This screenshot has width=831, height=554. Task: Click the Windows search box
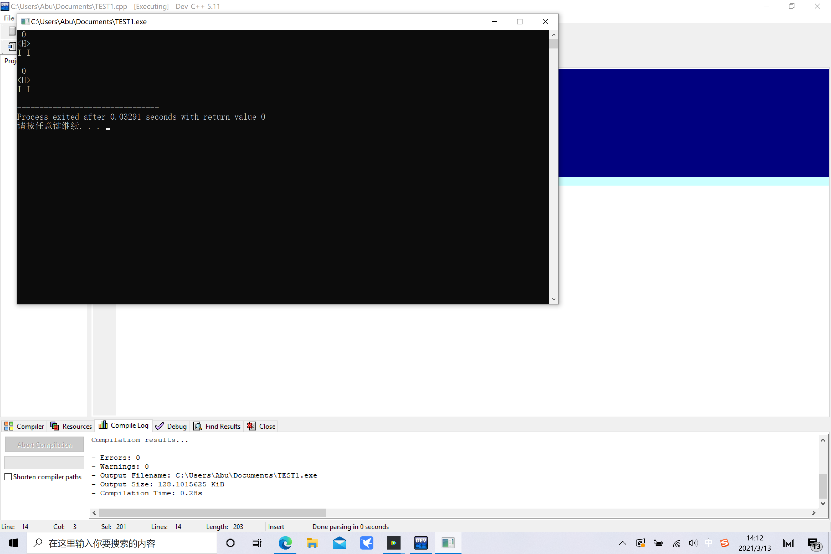pos(122,543)
